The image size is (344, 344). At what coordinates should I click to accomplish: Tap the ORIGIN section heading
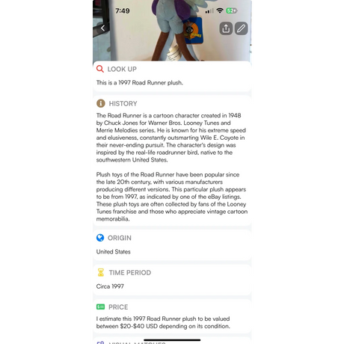point(120,238)
